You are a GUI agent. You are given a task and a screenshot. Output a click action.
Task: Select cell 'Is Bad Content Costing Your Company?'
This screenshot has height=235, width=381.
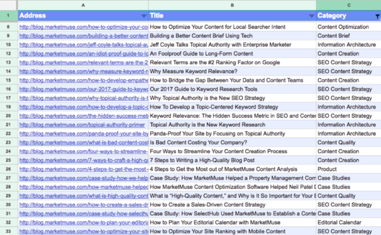pyautogui.click(x=232, y=142)
